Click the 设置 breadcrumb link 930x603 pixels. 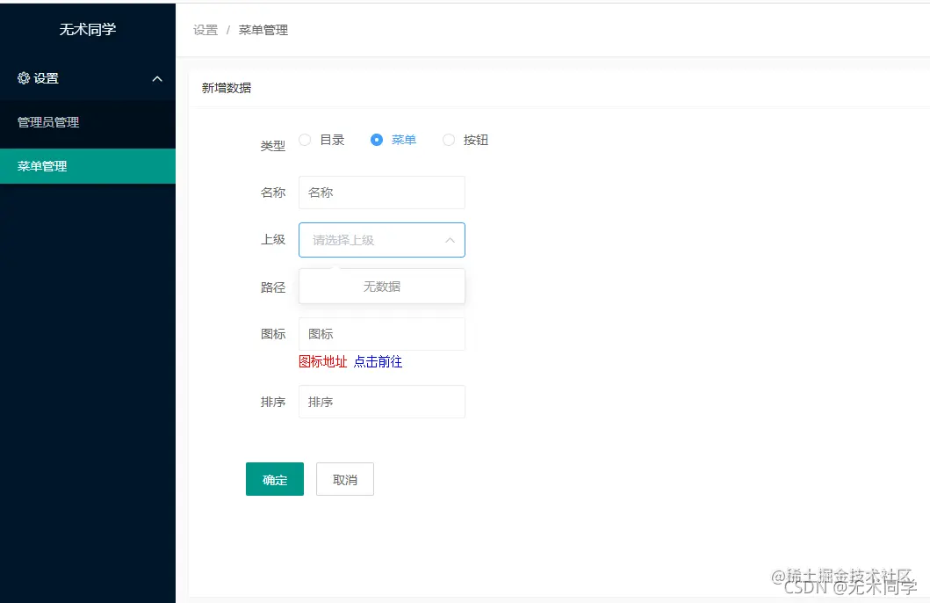coord(205,29)
